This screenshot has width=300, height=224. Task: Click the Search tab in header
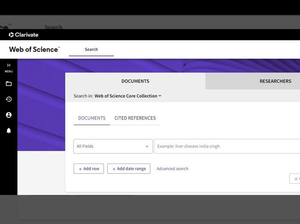91,50
